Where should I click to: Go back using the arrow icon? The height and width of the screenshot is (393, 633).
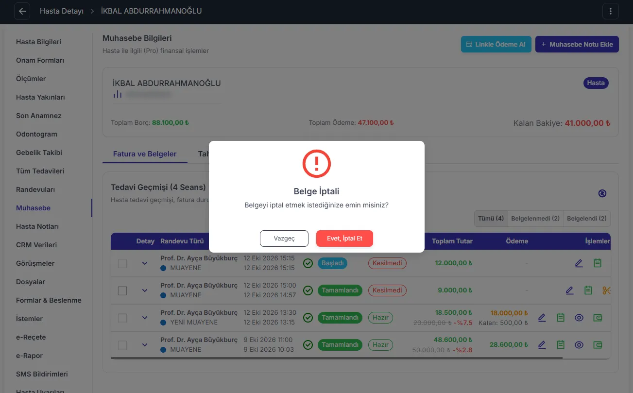22,11
